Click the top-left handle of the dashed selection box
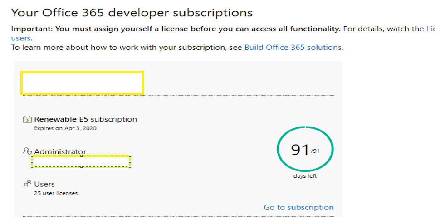Image resolution: width=440 pixels, height=224 pixels. tap(32, 156)
